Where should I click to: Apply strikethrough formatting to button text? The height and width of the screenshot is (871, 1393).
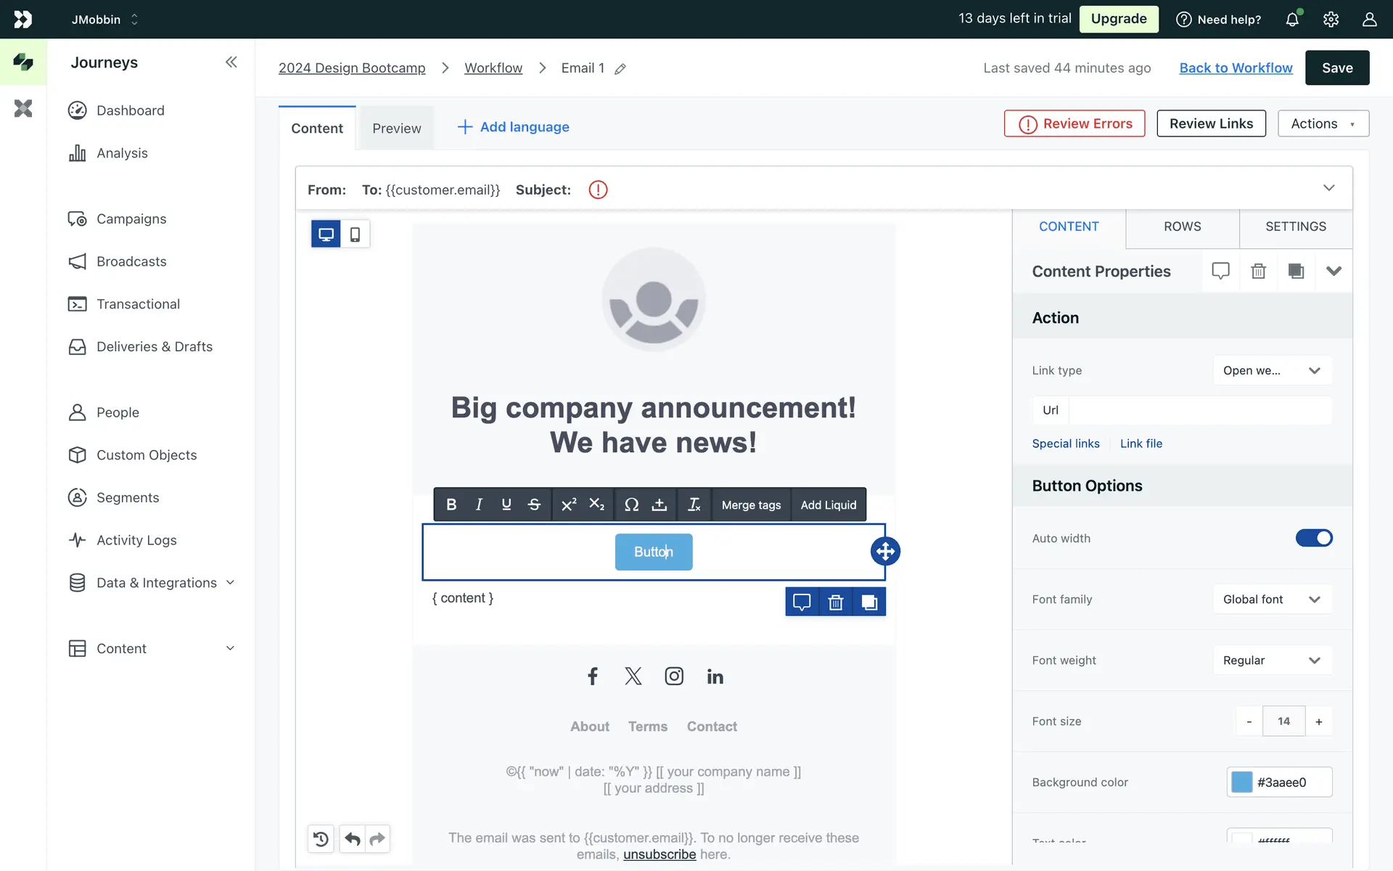(534, 504)
